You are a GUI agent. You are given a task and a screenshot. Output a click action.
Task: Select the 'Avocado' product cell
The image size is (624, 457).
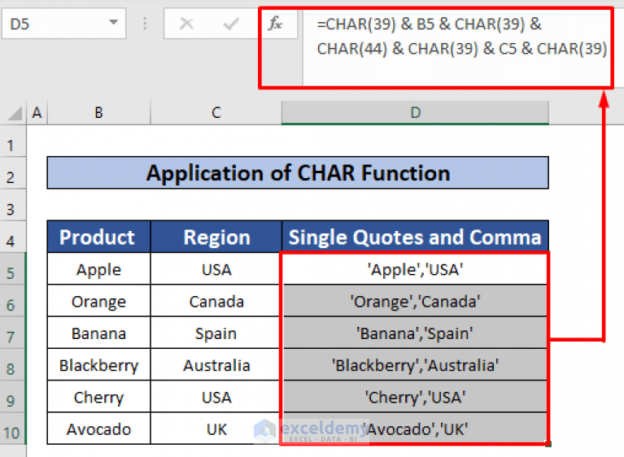(x=98, y=429)
